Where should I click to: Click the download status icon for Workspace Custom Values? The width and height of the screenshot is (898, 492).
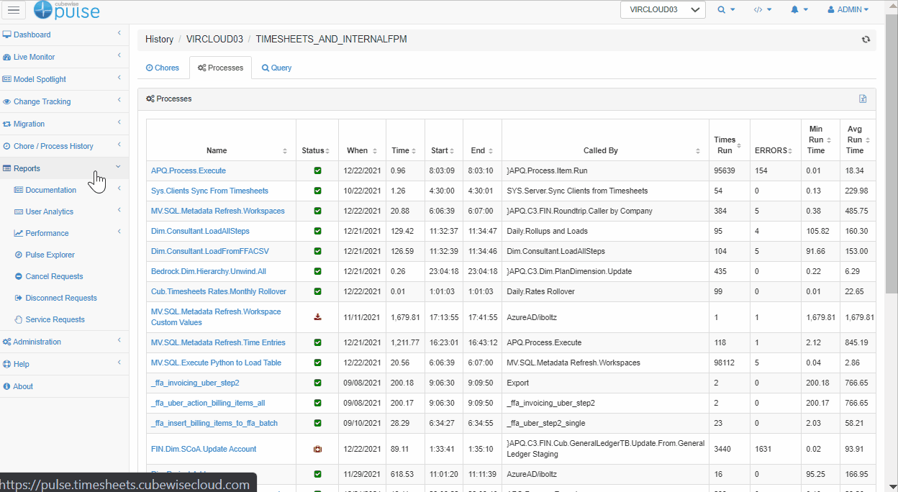pos(317,317)
